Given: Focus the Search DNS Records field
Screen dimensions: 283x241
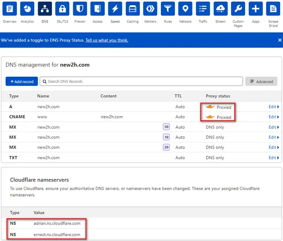Looking at the screenshot, I should coord(141,82).
